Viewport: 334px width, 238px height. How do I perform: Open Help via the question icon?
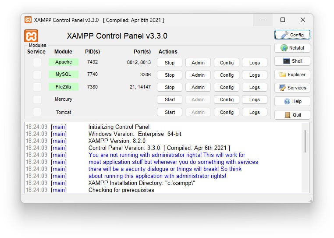(x=292, y=101)
